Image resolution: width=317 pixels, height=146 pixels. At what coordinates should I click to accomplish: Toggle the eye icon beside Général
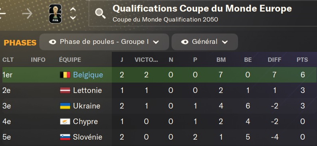[x=185, y=42]
